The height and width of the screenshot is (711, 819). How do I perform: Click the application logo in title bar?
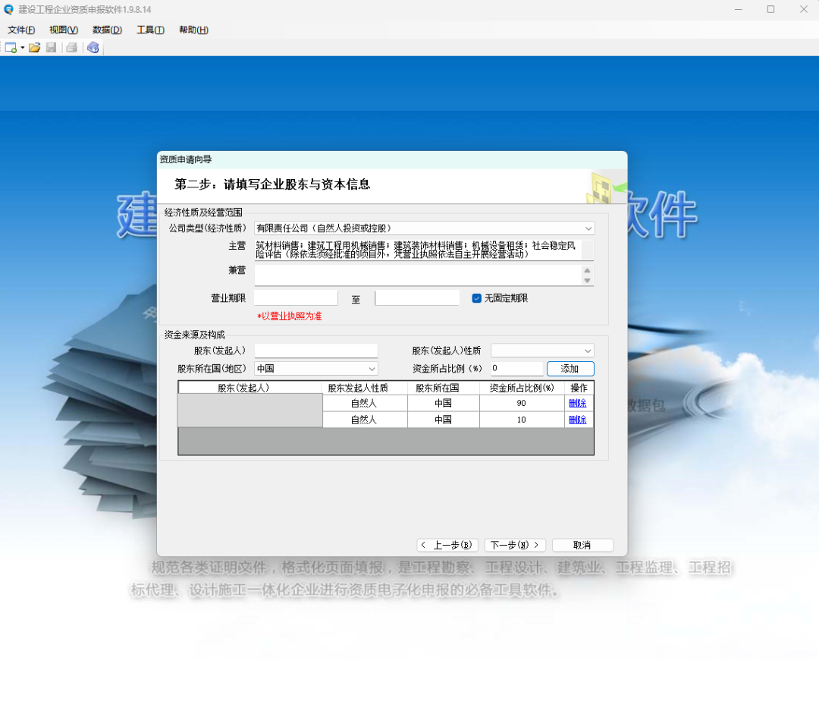9,9
